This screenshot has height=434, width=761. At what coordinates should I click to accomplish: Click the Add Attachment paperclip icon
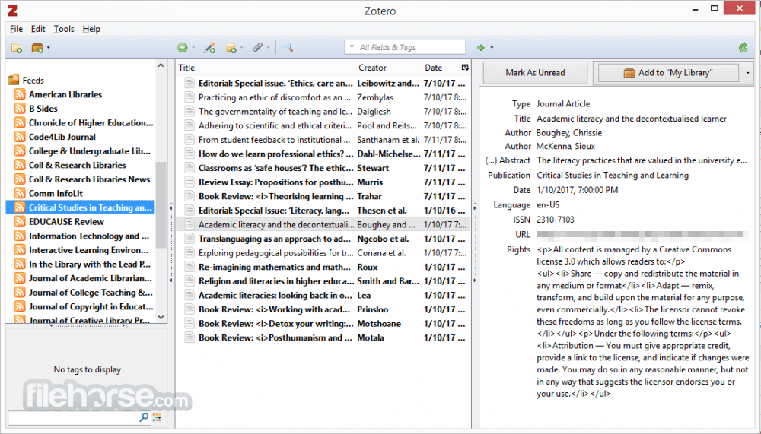[258, 48]
